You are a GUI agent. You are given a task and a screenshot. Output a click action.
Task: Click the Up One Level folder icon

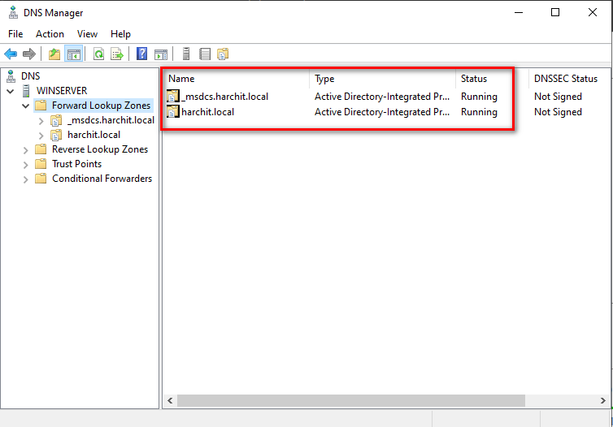54,54
